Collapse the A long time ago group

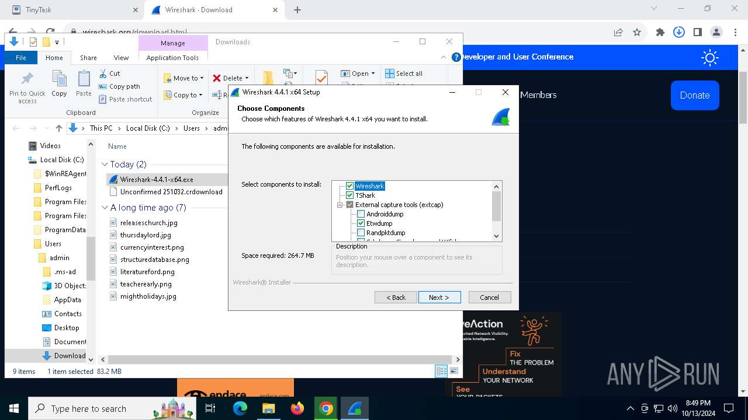105,208
